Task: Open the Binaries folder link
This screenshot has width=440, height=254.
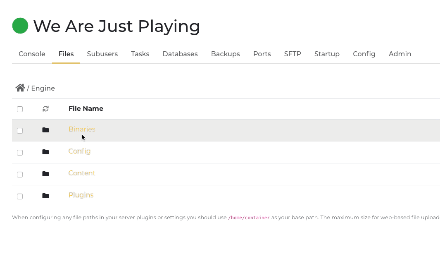Action: click(82, 129)
